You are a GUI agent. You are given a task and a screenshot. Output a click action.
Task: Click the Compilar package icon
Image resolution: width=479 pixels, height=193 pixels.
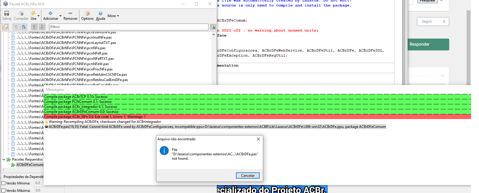[21, 13]
